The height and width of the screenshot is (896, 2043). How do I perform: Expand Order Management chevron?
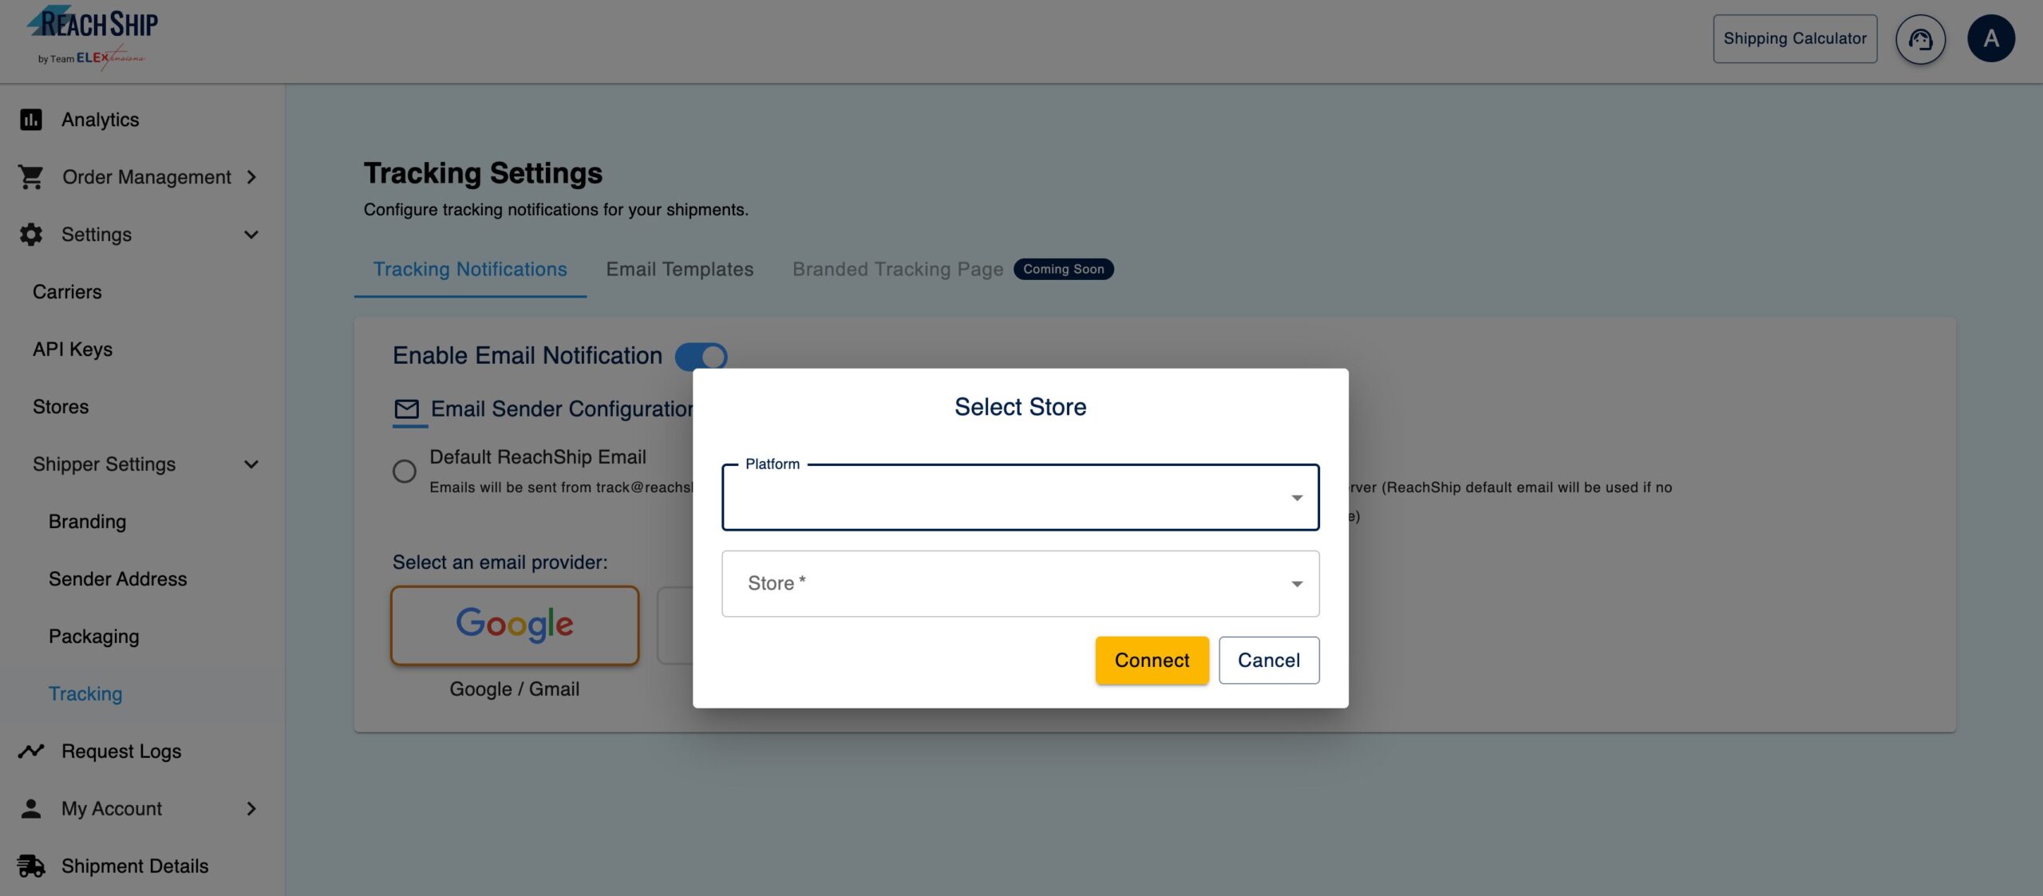click(x=251, y=177)
